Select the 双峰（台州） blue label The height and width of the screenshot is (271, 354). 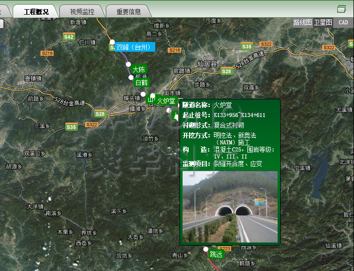pyautogui.click(x=135, y=47)
